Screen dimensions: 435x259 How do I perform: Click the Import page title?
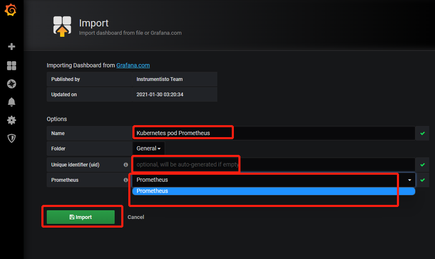click(x=94, y=23)
